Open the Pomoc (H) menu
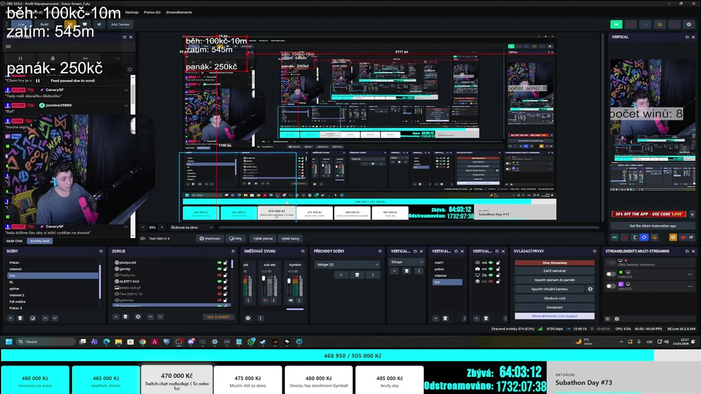This screenshot has height=394, width=701. tap(152, 12)
